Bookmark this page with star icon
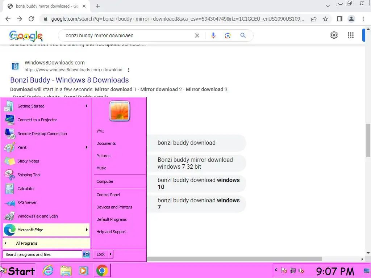 click(325, 19)
